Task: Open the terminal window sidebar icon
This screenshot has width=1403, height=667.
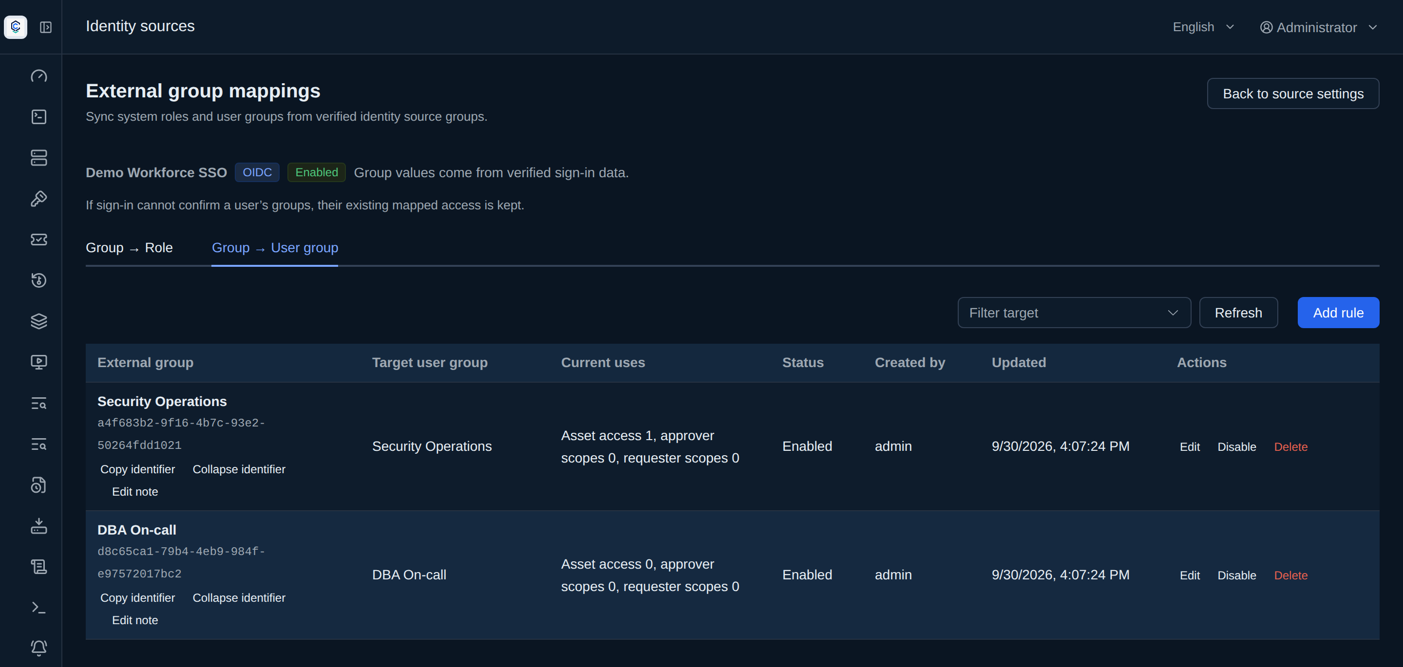Action: click(38, 117)
